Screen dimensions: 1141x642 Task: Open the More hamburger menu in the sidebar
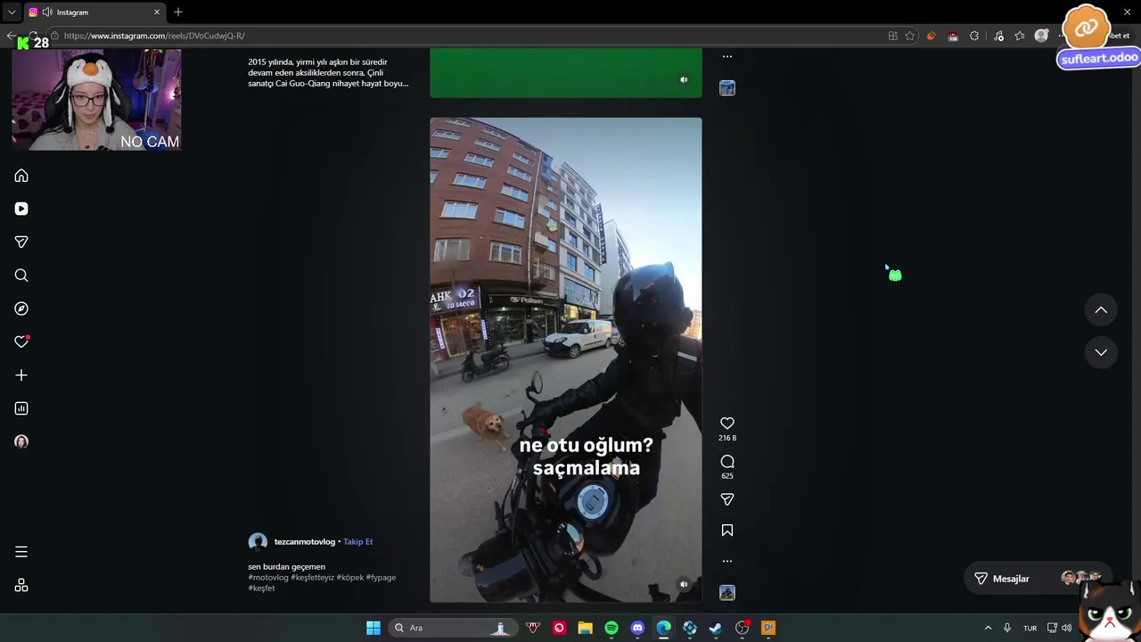coord(21,552)
